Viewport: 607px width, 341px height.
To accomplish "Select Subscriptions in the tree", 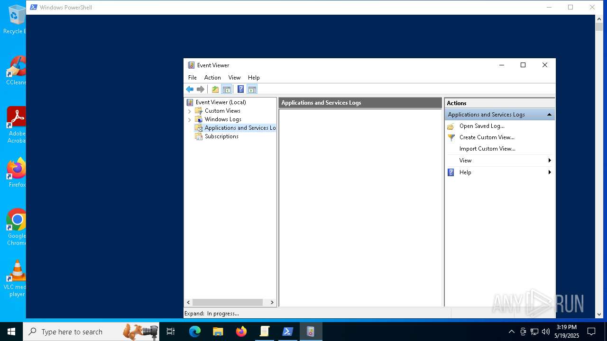I will (x=221, y=136).
